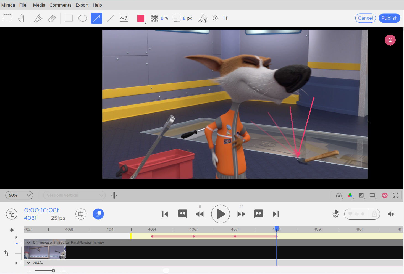Expand the annotations track triangle
Image resolution: width=404 pixels, height=274 pixels.
click(16, 237)
